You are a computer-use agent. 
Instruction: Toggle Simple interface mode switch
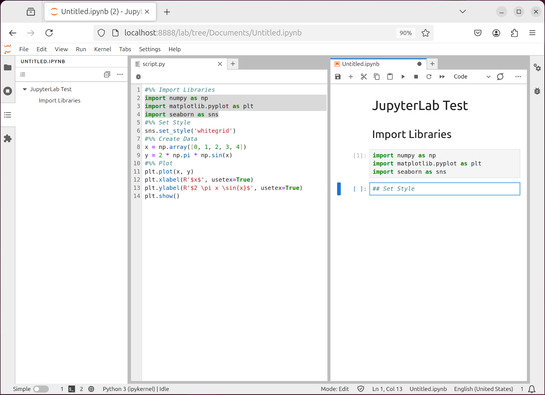(41, 389)
